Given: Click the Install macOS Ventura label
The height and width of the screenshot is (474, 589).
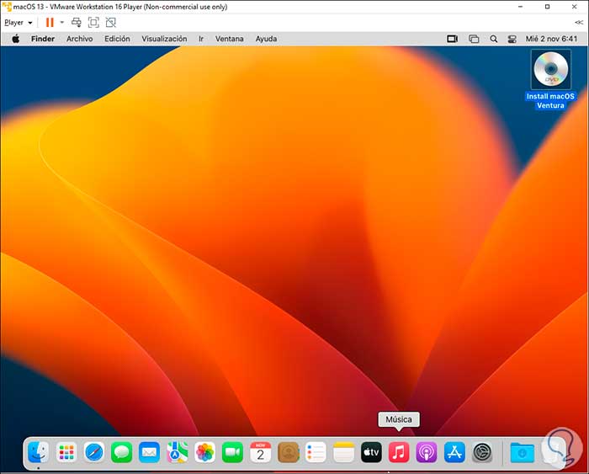Looking at the screenshot, I should 550,101.
